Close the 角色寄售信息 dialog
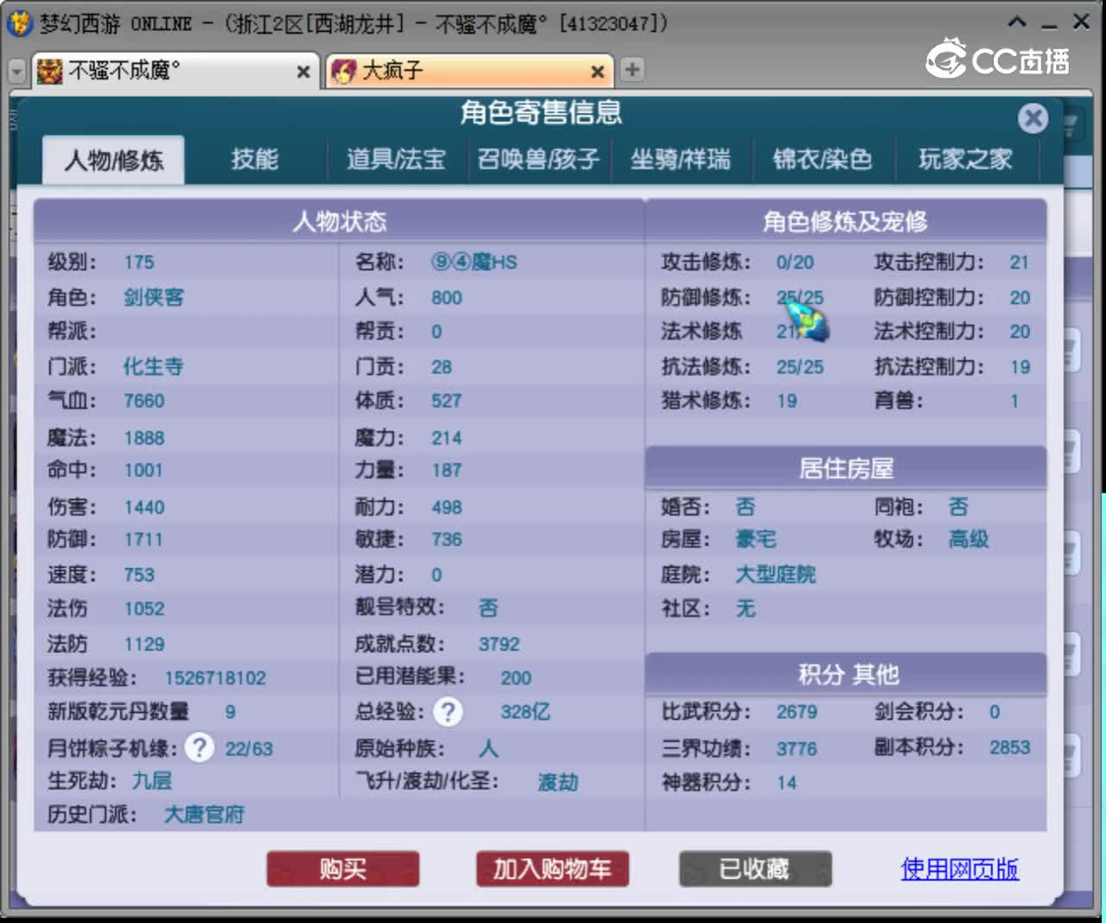1106x923 pixels. pyautogui.click(x=1033, y=118)
